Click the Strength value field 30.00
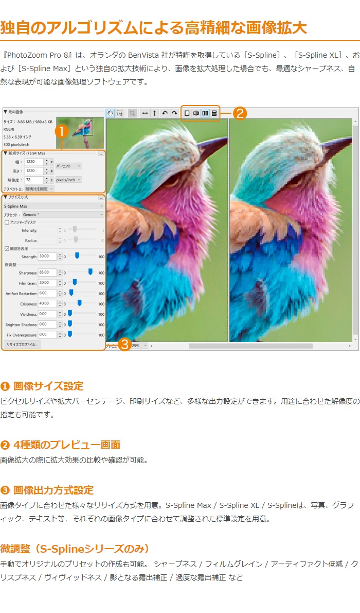360x613 pixels. 47,257
